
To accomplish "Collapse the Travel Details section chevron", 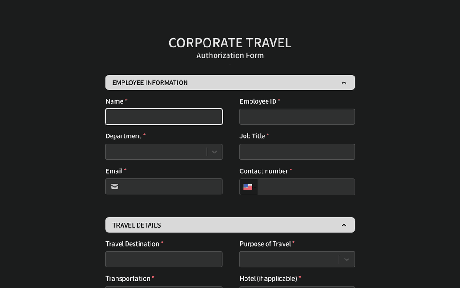I will point(344,225).
